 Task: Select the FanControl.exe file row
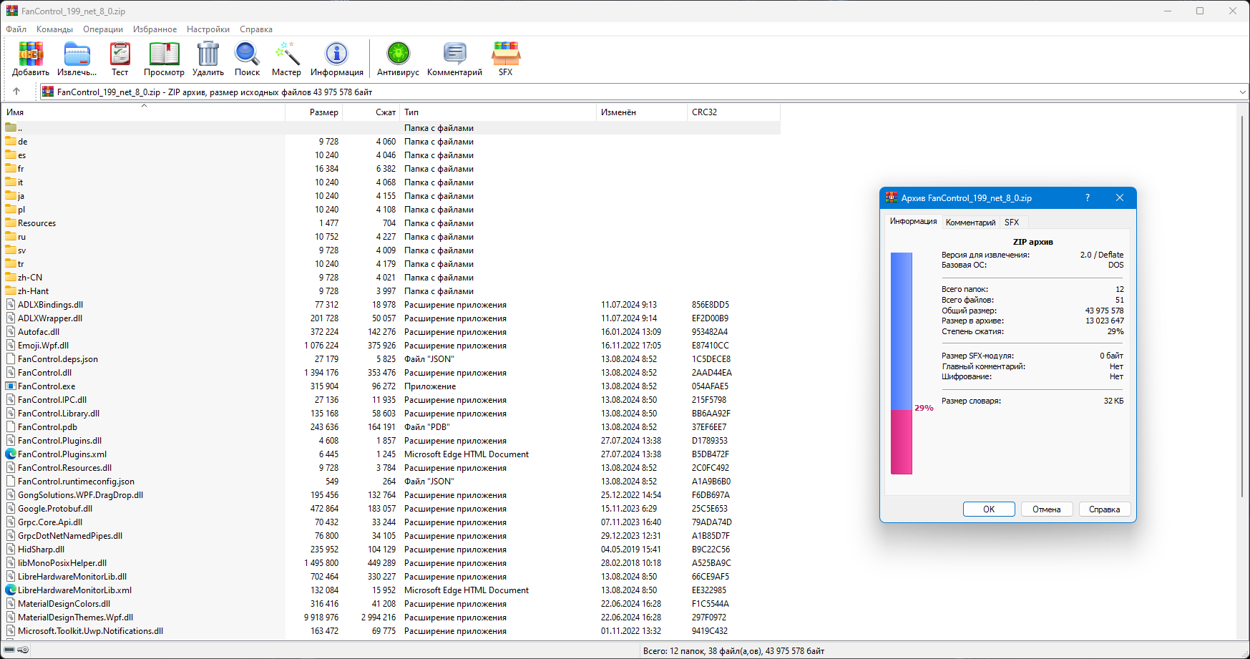coord(392,386)
